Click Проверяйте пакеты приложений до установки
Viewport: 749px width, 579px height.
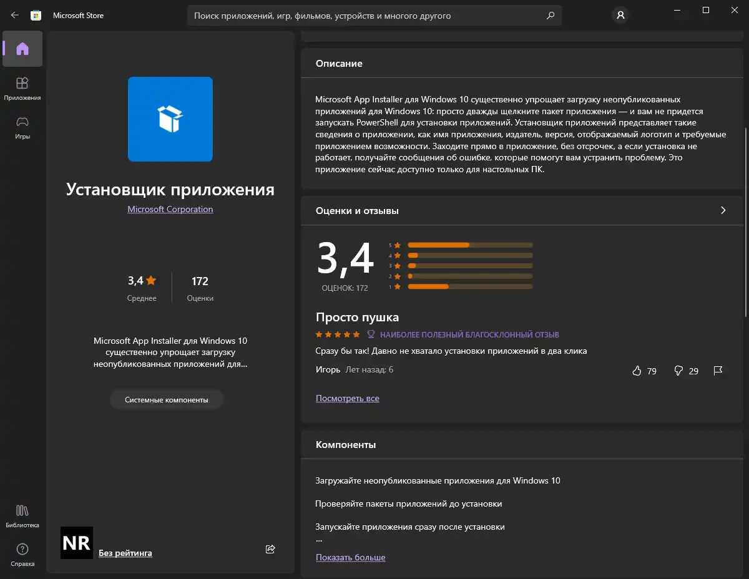[408, 504]
